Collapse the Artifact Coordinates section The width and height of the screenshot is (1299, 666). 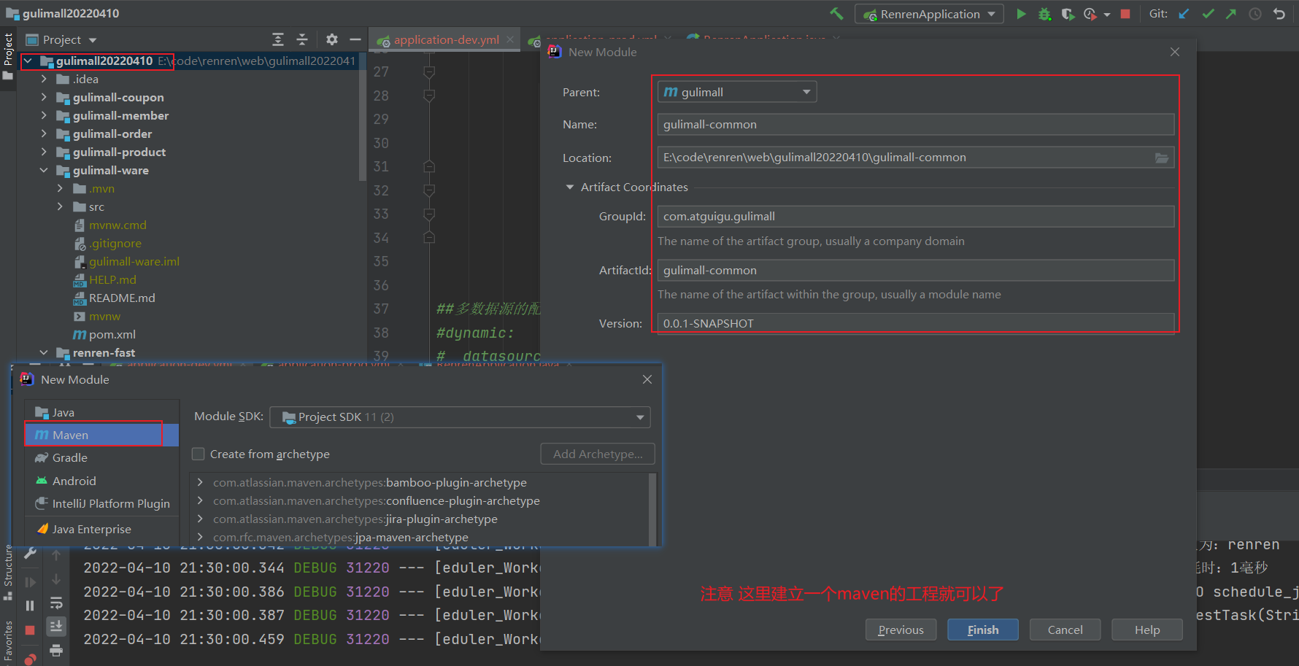tap(570, 187)
